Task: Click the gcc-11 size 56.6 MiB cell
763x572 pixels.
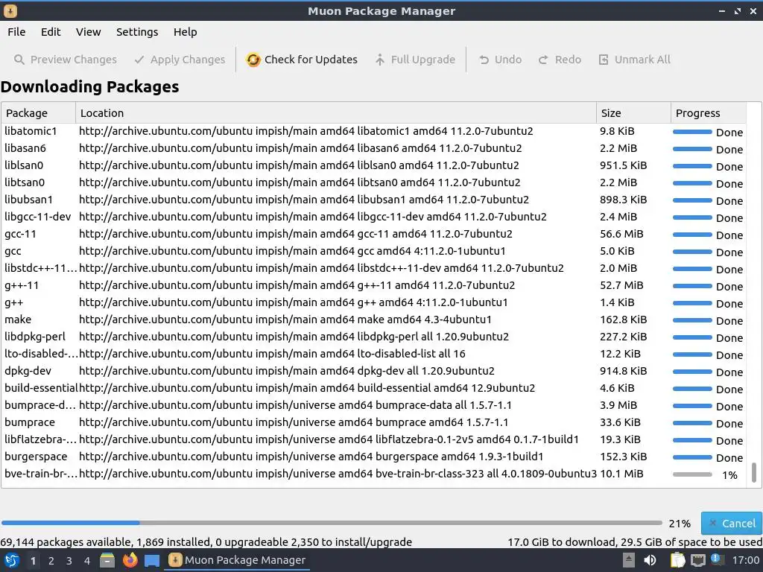Action: [x=621, y=234]
